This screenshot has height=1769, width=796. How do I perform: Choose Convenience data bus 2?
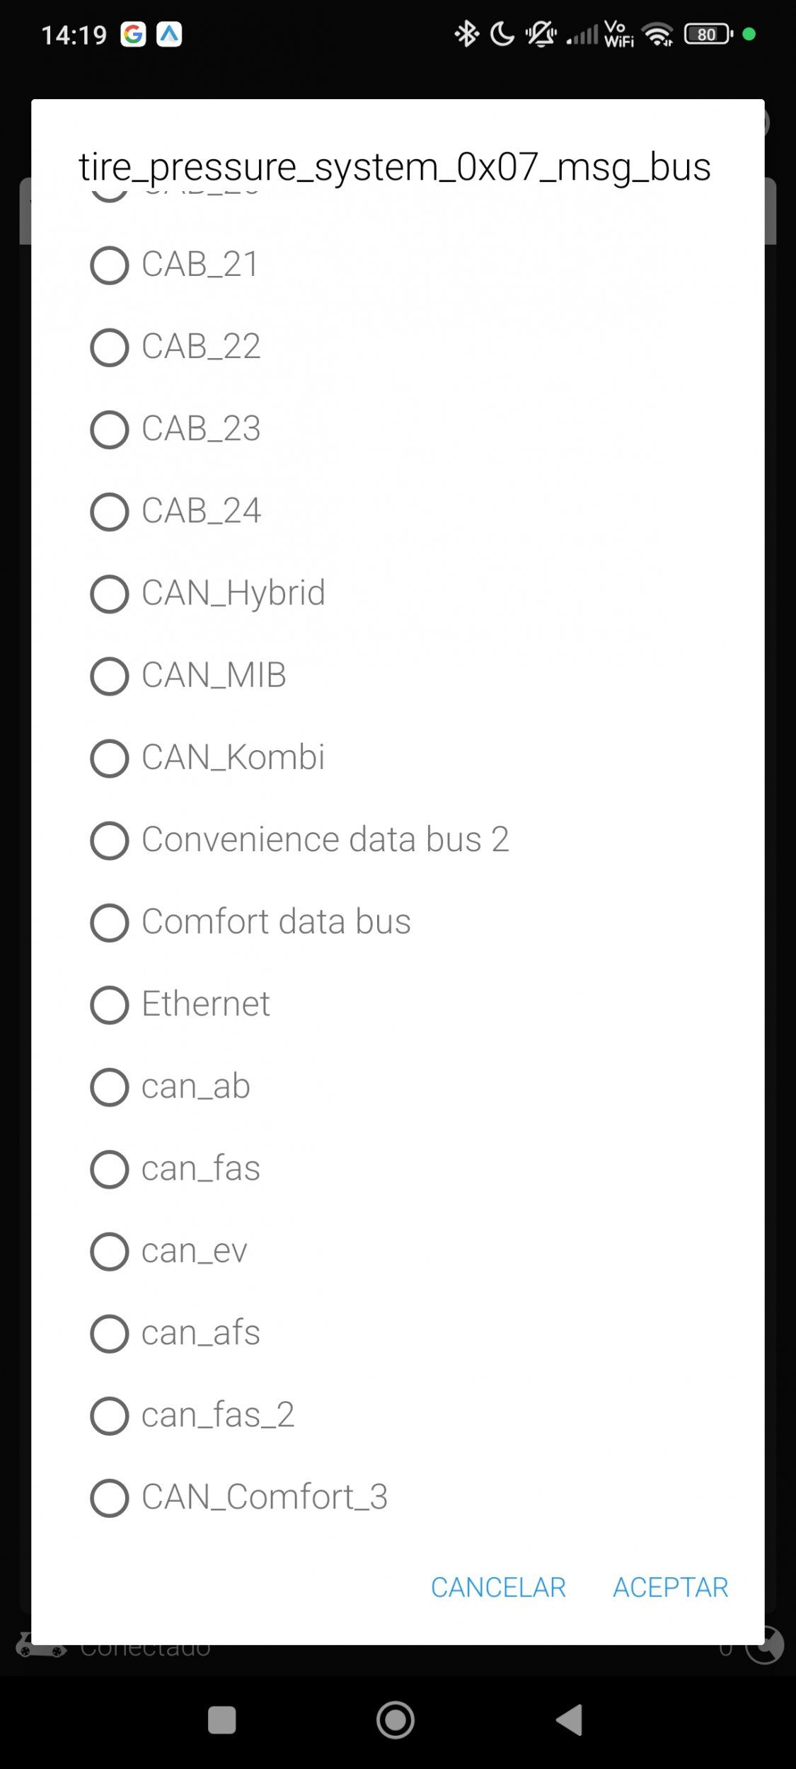tap(110, 840)
